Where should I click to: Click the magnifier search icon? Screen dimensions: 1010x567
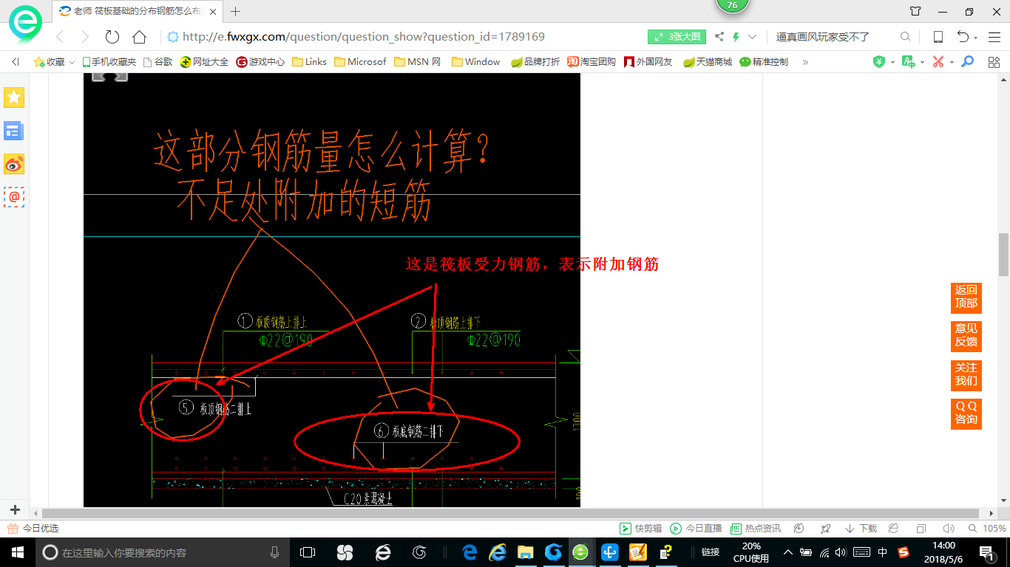coord(905,37)
